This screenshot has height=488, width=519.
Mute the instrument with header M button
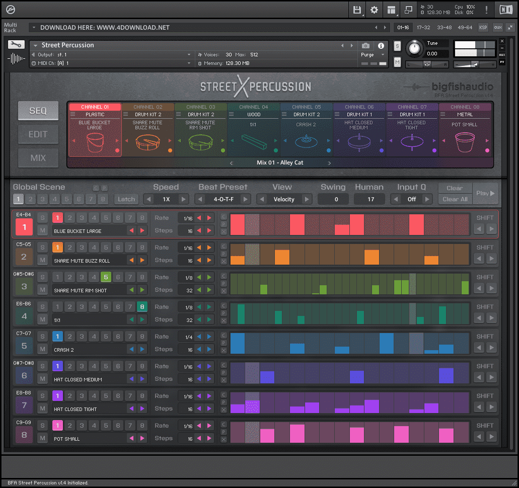tap(397, 62)
